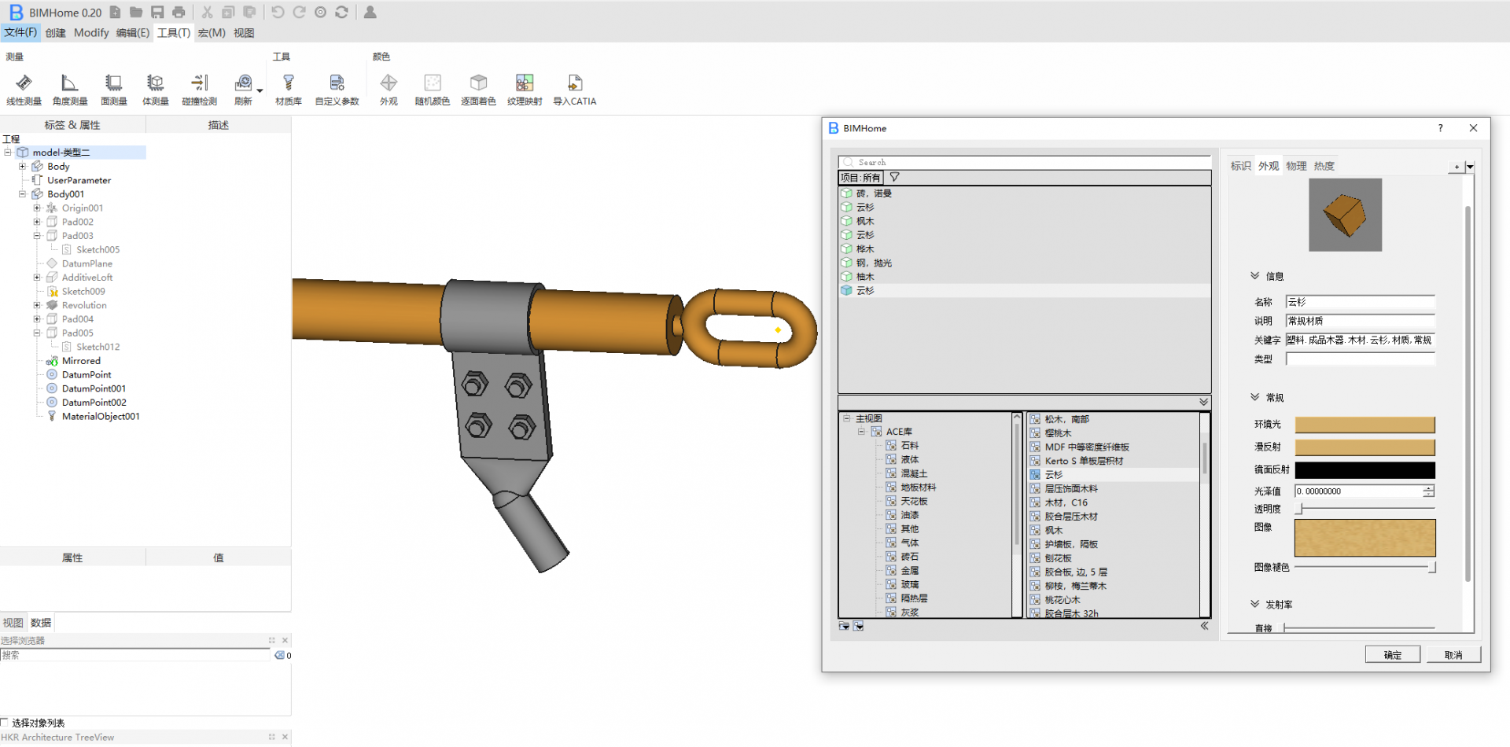
Task: Collapse the ACE库 tree node
Action: tap(861, 432)
